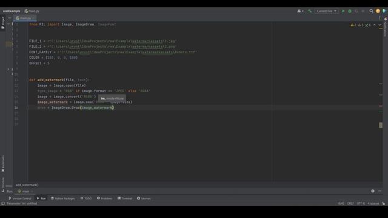The width and height of the screenshot is (388, 218).
Task: Open the TODO tool window
Action: click(x=86, y=198)
